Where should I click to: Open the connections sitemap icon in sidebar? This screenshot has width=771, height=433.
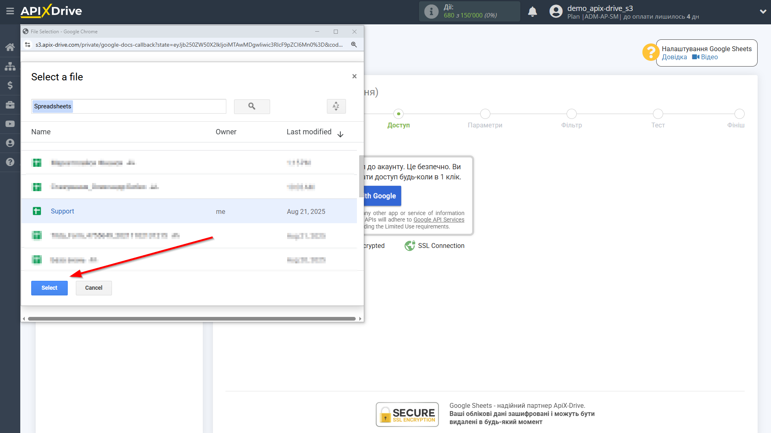point(10,66)
